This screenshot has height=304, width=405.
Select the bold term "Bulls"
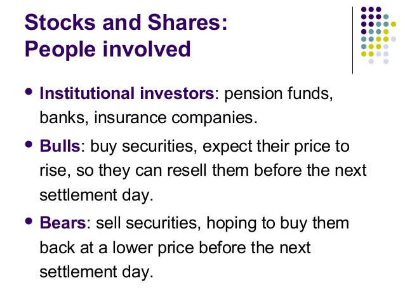(x=60, y=147)
